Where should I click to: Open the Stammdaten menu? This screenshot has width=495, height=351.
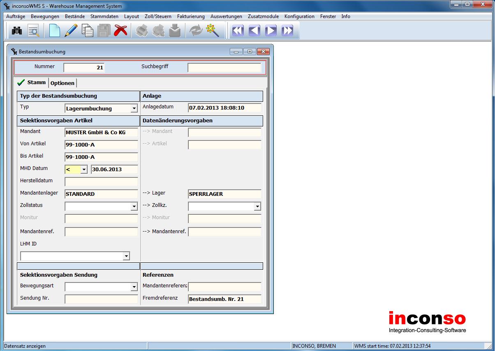[104, 16]
